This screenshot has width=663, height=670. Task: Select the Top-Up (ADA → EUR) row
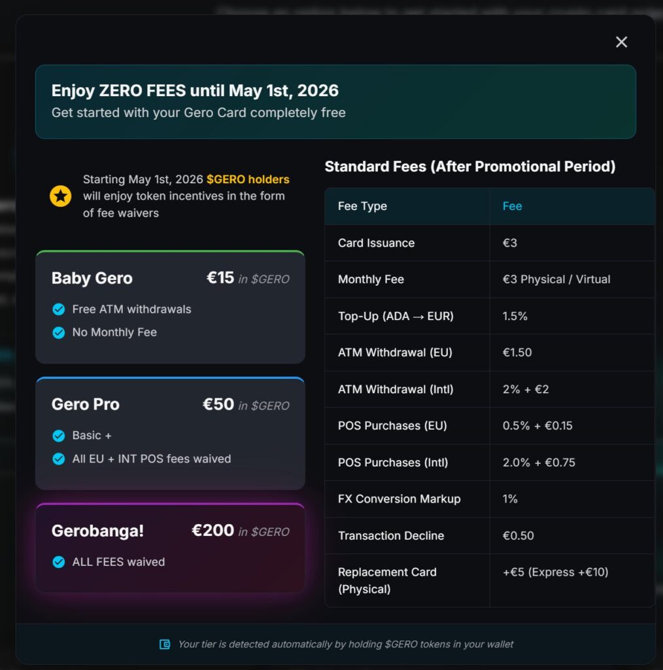(x=396, y=316)
